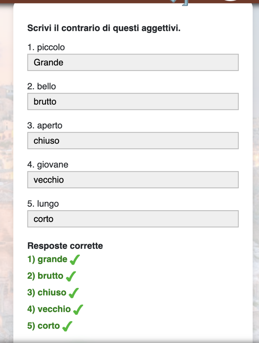
Task: Click the correct answer text "1) grande"
Action: pyautogui.click(x=47, y=259)
